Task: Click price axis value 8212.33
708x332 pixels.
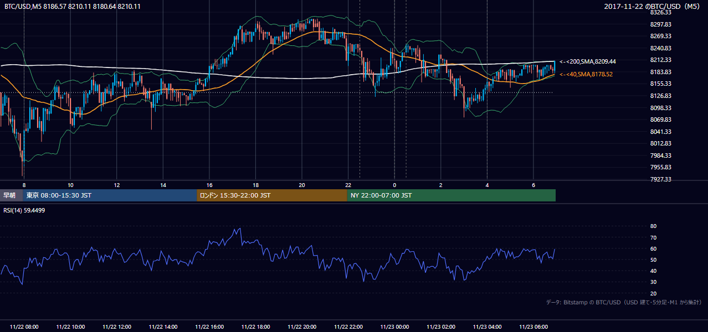Action: coord(660,60)
